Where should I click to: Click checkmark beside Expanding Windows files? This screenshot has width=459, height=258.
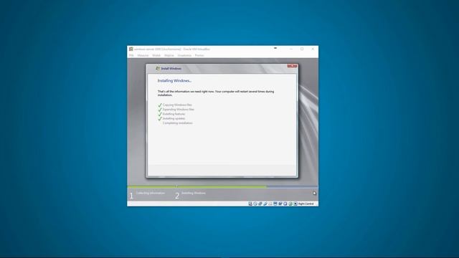[x=160, y=110]
